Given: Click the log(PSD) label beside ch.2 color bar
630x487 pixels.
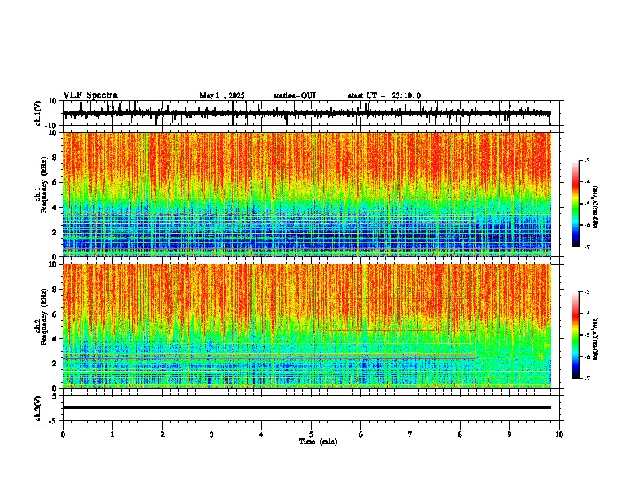Looking at the screenshot, I should [x=596, y=338].
